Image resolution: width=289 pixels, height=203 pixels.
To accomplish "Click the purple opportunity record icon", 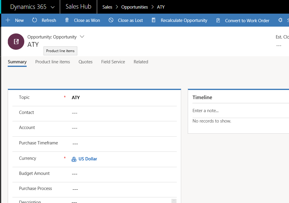I will click(16, 41).
